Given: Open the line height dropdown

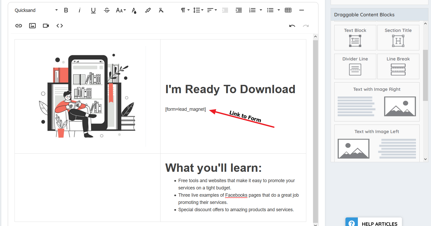Looking at the screenshot, I should [198, 10].
